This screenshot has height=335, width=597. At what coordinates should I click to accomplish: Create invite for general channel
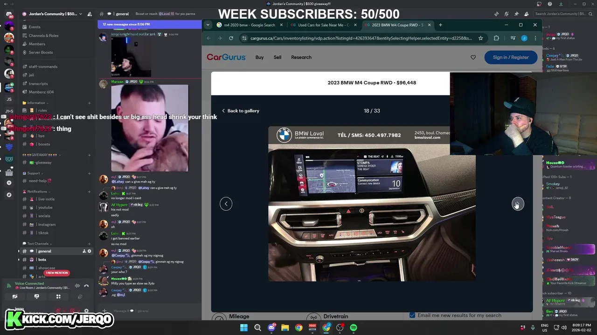(84, 251)
